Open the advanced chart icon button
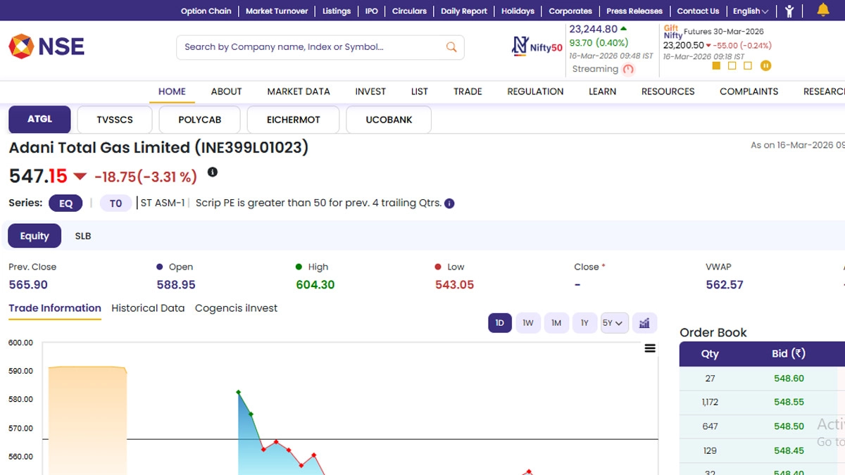The image size is (845, 475). point(644,323)
